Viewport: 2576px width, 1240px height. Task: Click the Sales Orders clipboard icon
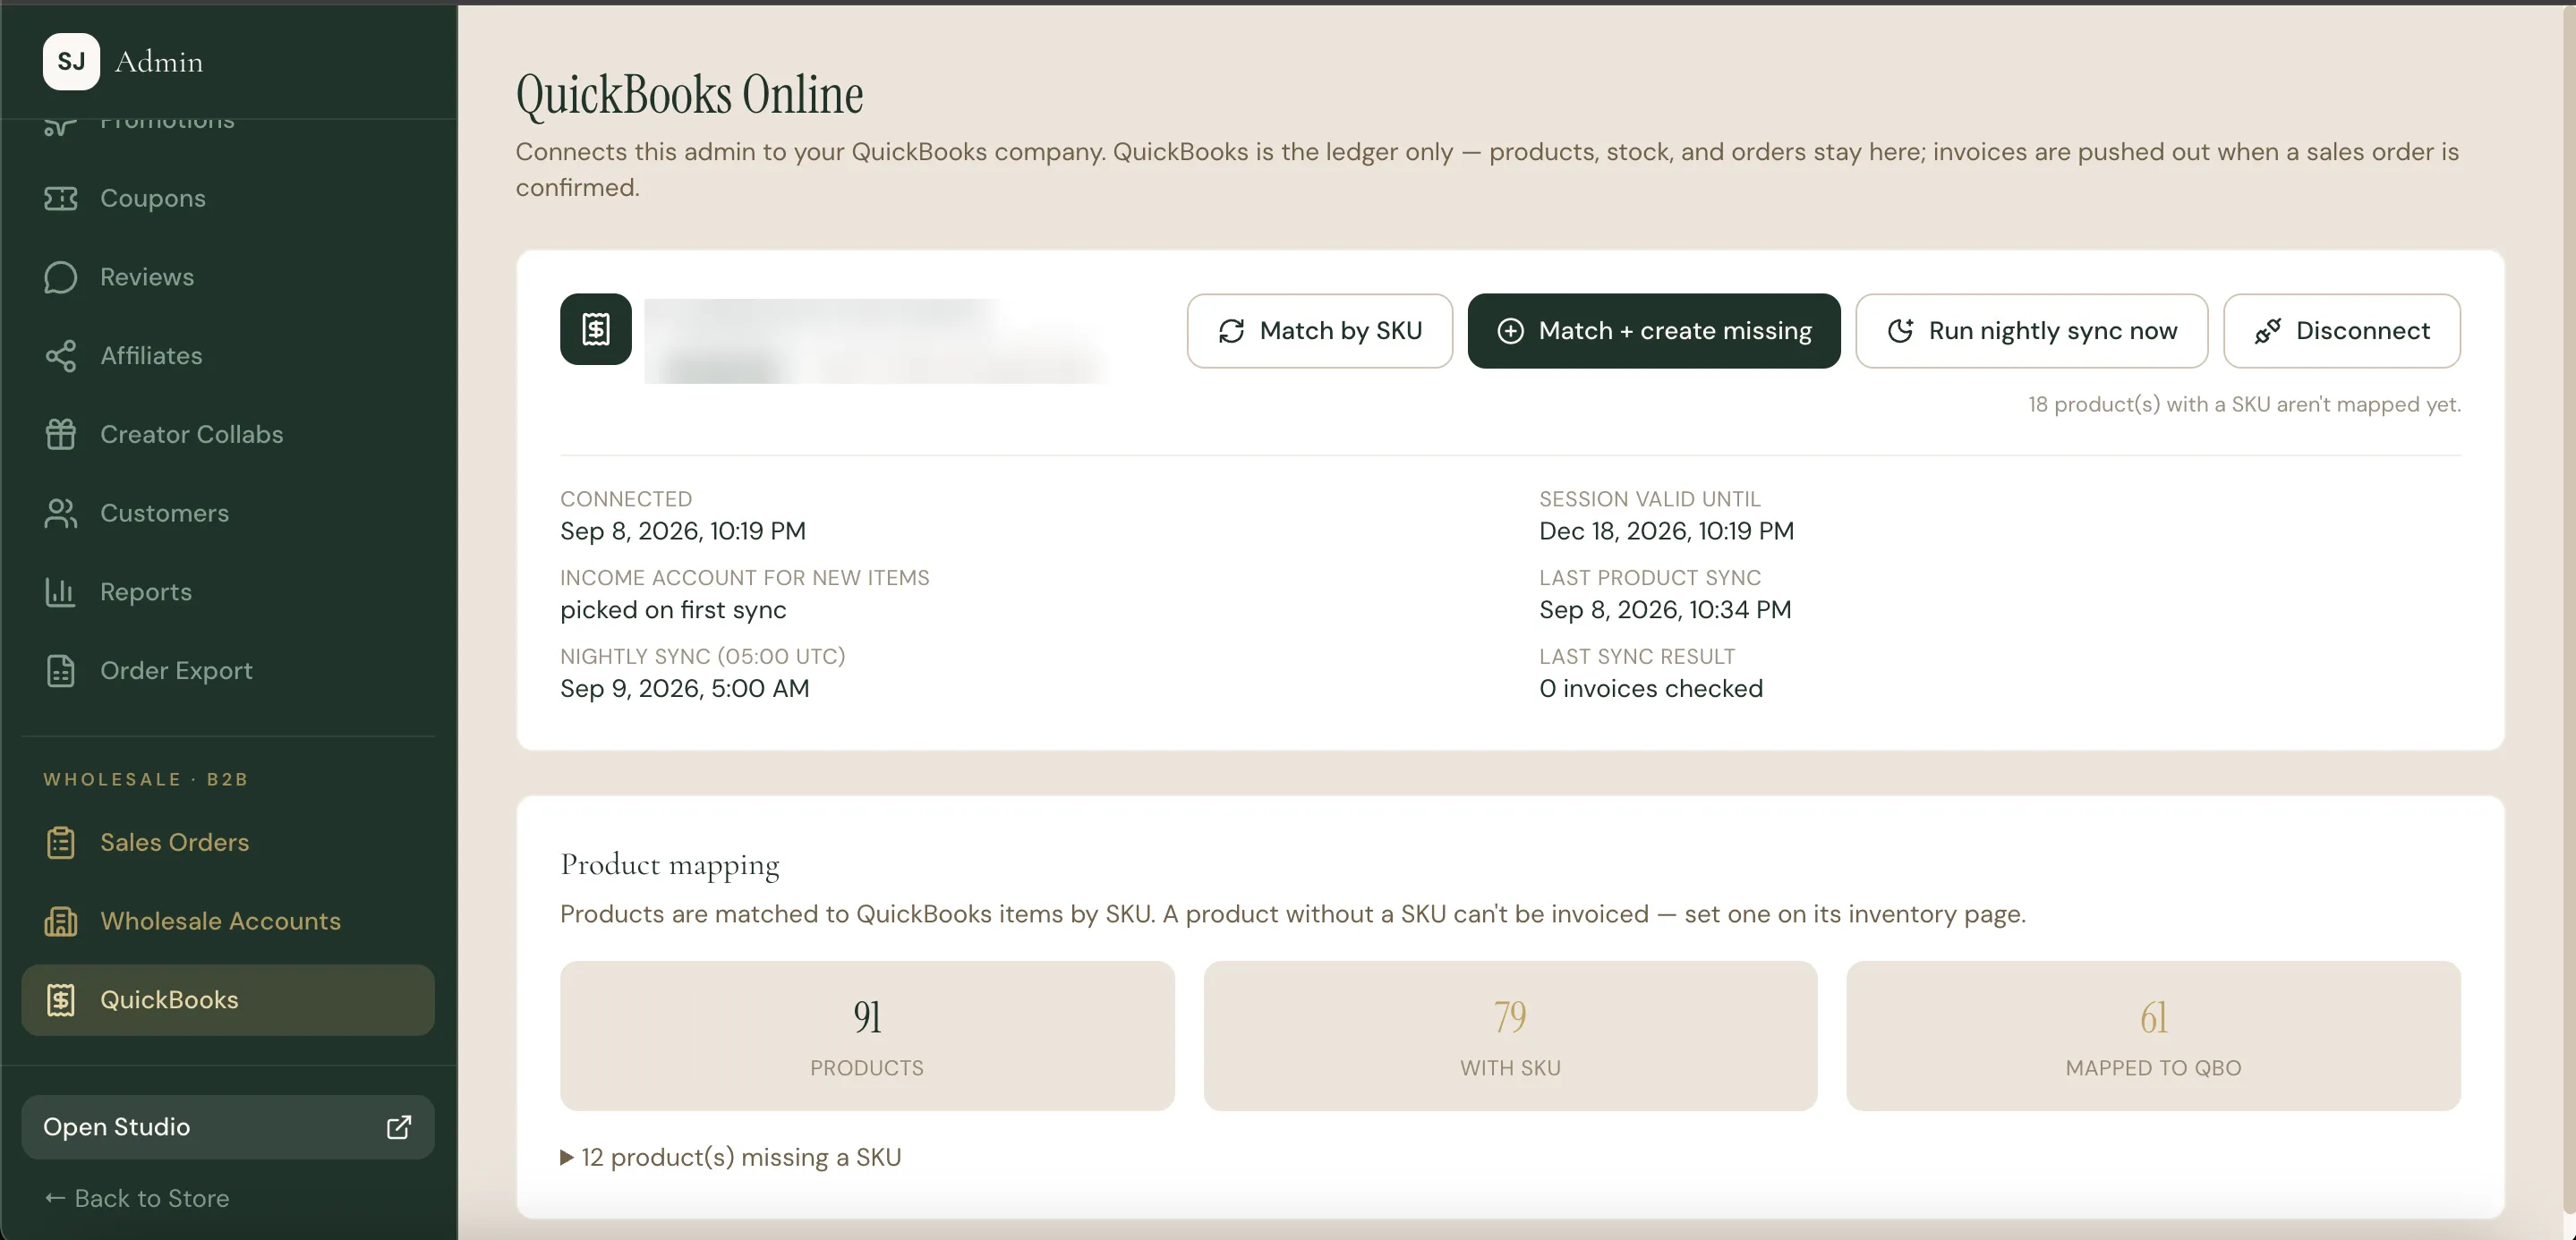[60, 842]
